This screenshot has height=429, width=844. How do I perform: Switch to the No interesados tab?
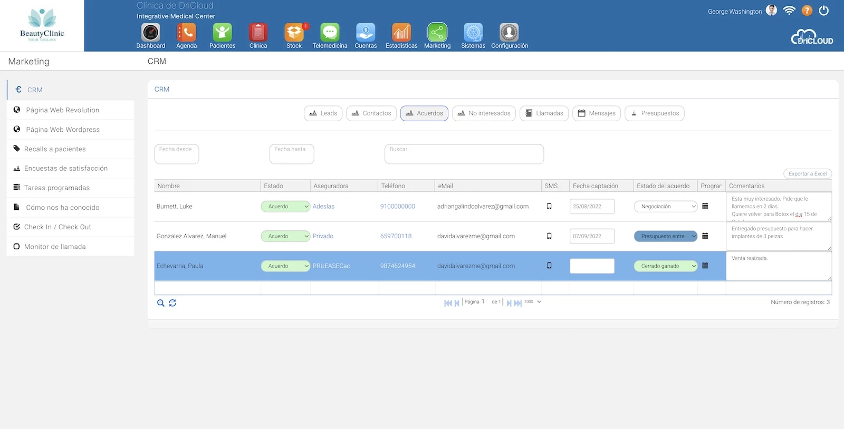484,113
